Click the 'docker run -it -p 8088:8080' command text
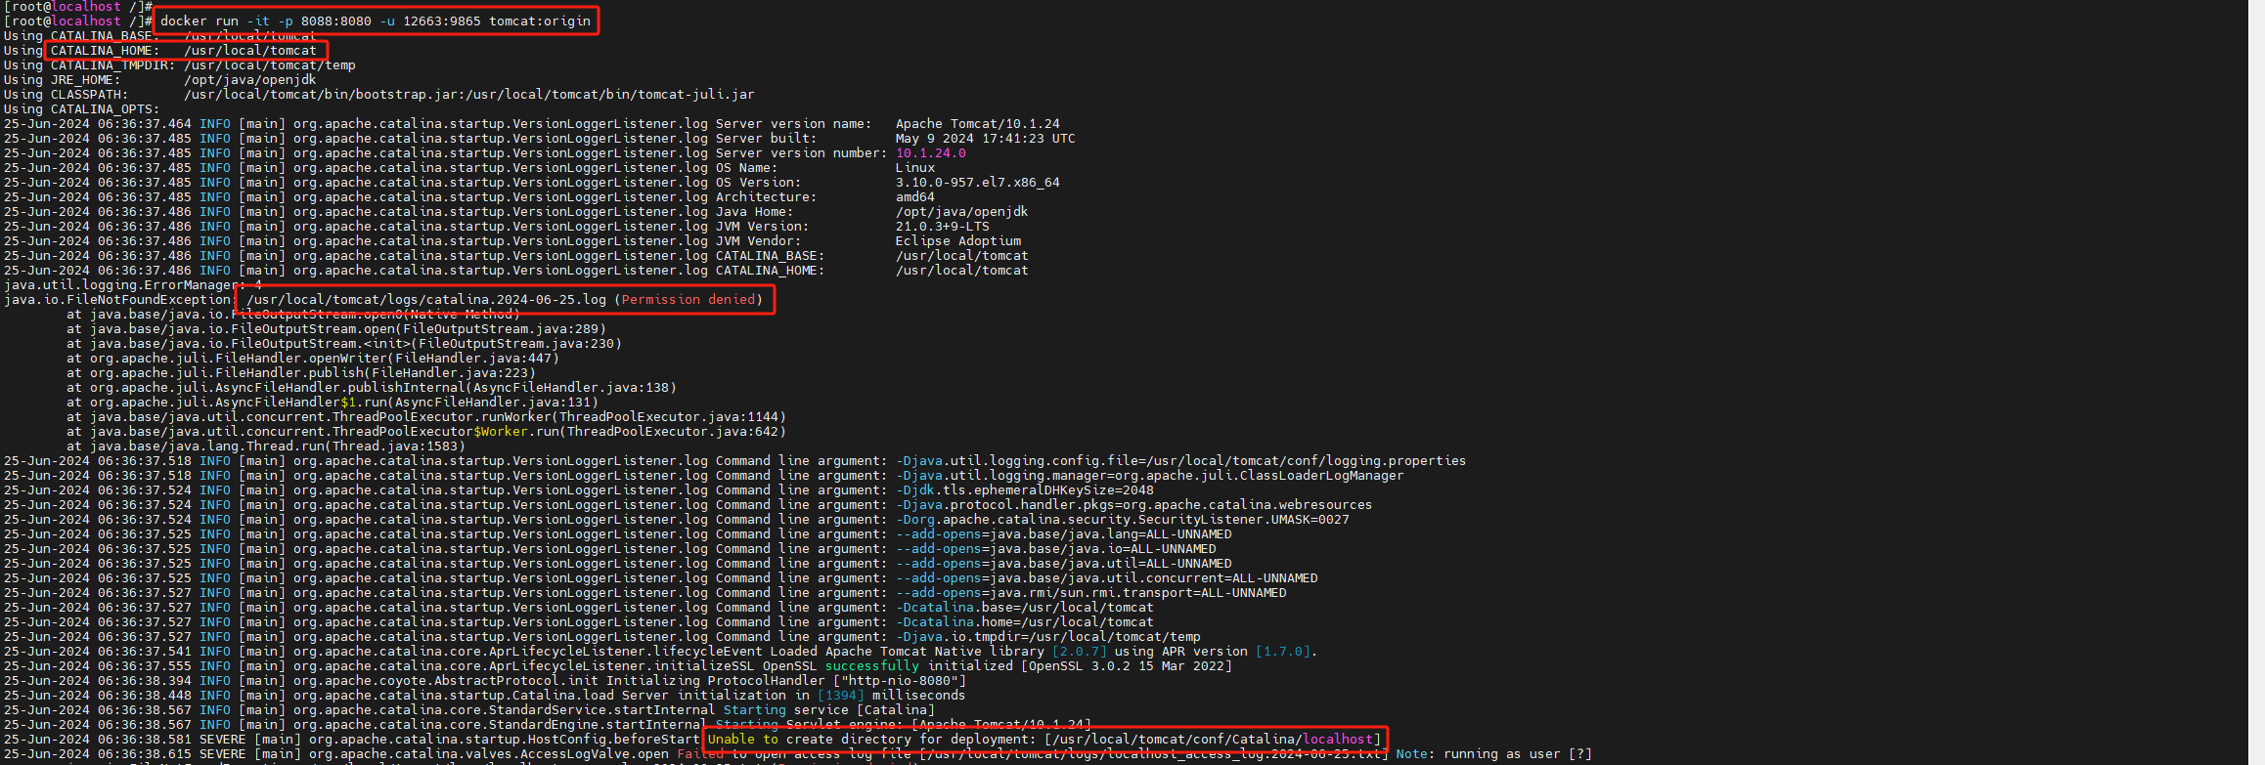The image size is (2265, 765). tap(266, 21)
